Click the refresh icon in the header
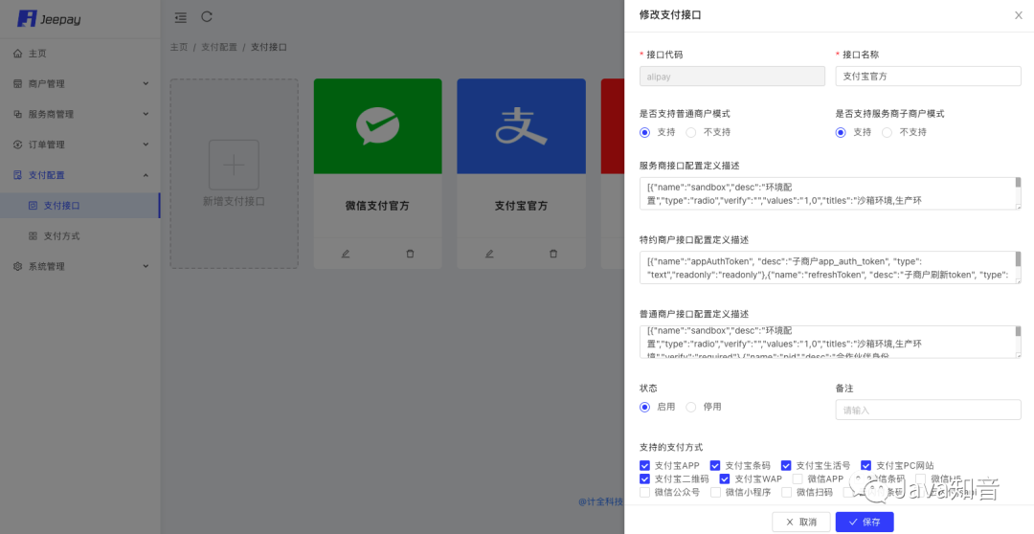This screenshot has width=1034, height=534. (207, 17)
